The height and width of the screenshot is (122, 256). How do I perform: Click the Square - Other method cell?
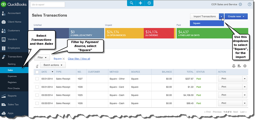click(x=117, y=79)
